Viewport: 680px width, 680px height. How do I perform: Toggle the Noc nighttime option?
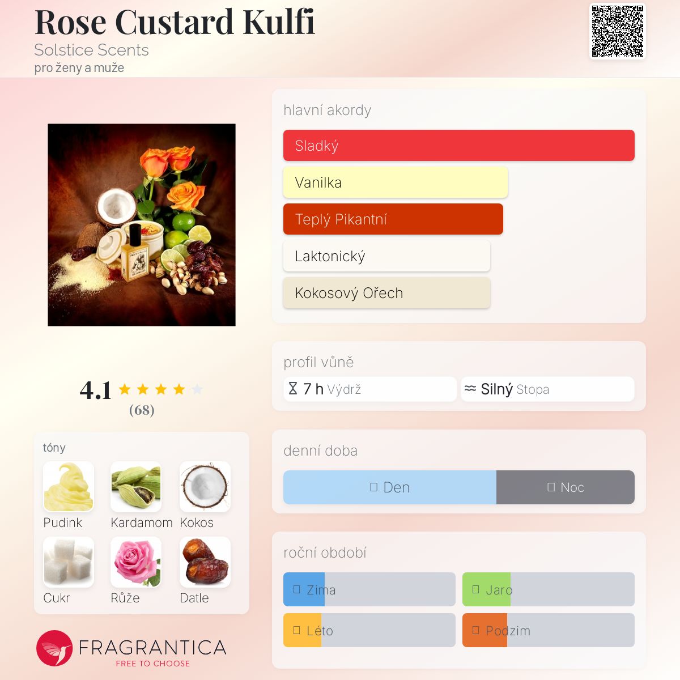point(566,487)
